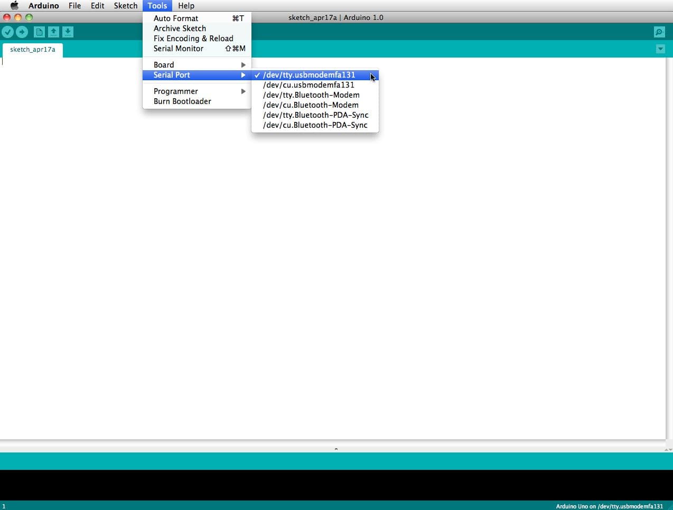Viewport: 673px width, 510px height.
Task: Open the Sketch menu
Action: 125,6
